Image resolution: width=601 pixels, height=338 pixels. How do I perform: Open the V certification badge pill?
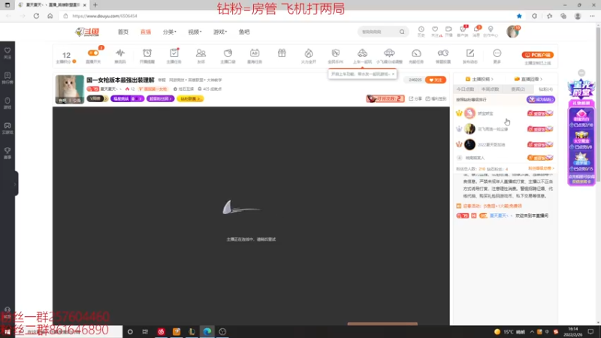[x=97, y=98]
